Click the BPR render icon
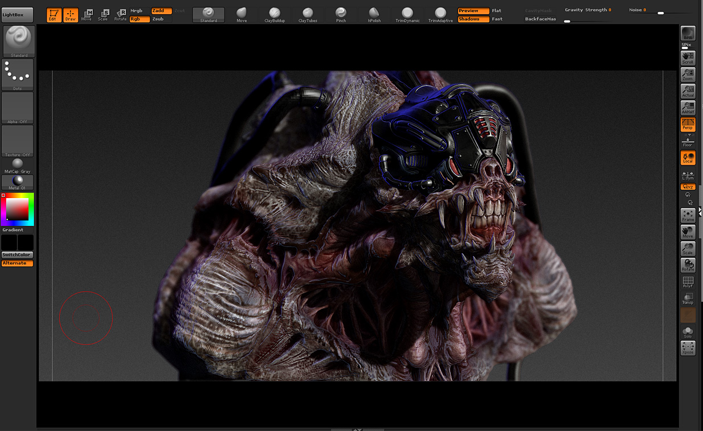703x431 pixels. point(688,34)
